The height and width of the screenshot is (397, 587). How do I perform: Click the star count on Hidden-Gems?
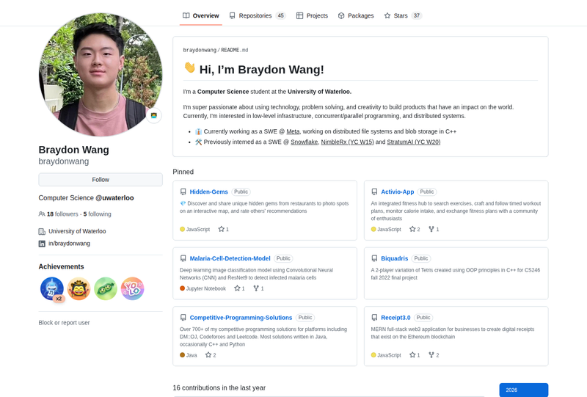224,229
